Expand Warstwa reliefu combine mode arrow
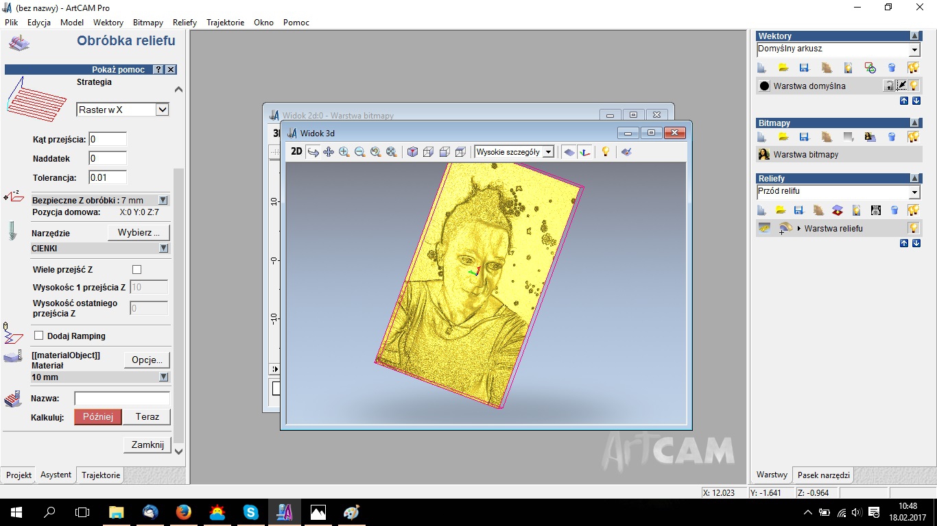This screenshot has width=937, height=526. point(799,228)
